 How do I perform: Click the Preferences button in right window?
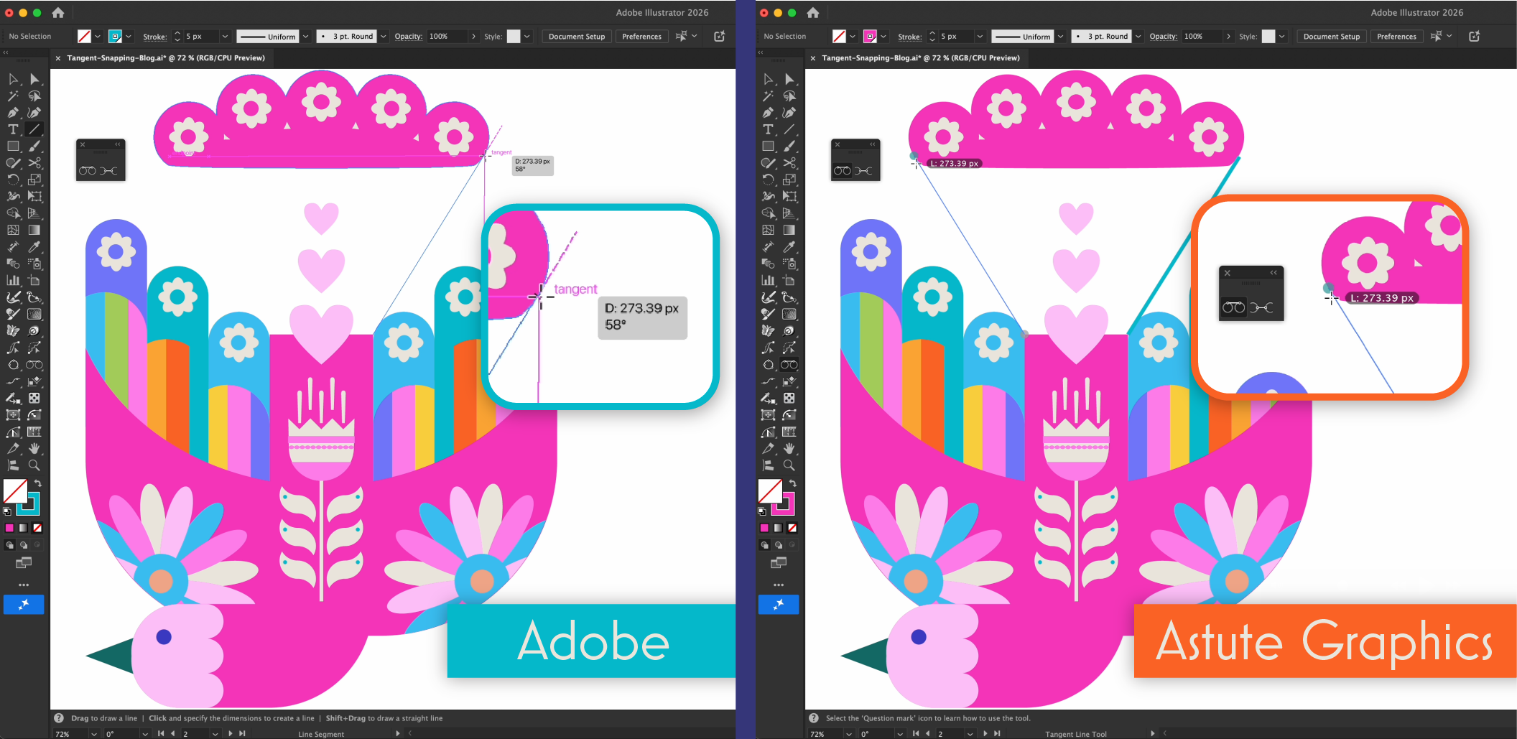(1396, 37)
